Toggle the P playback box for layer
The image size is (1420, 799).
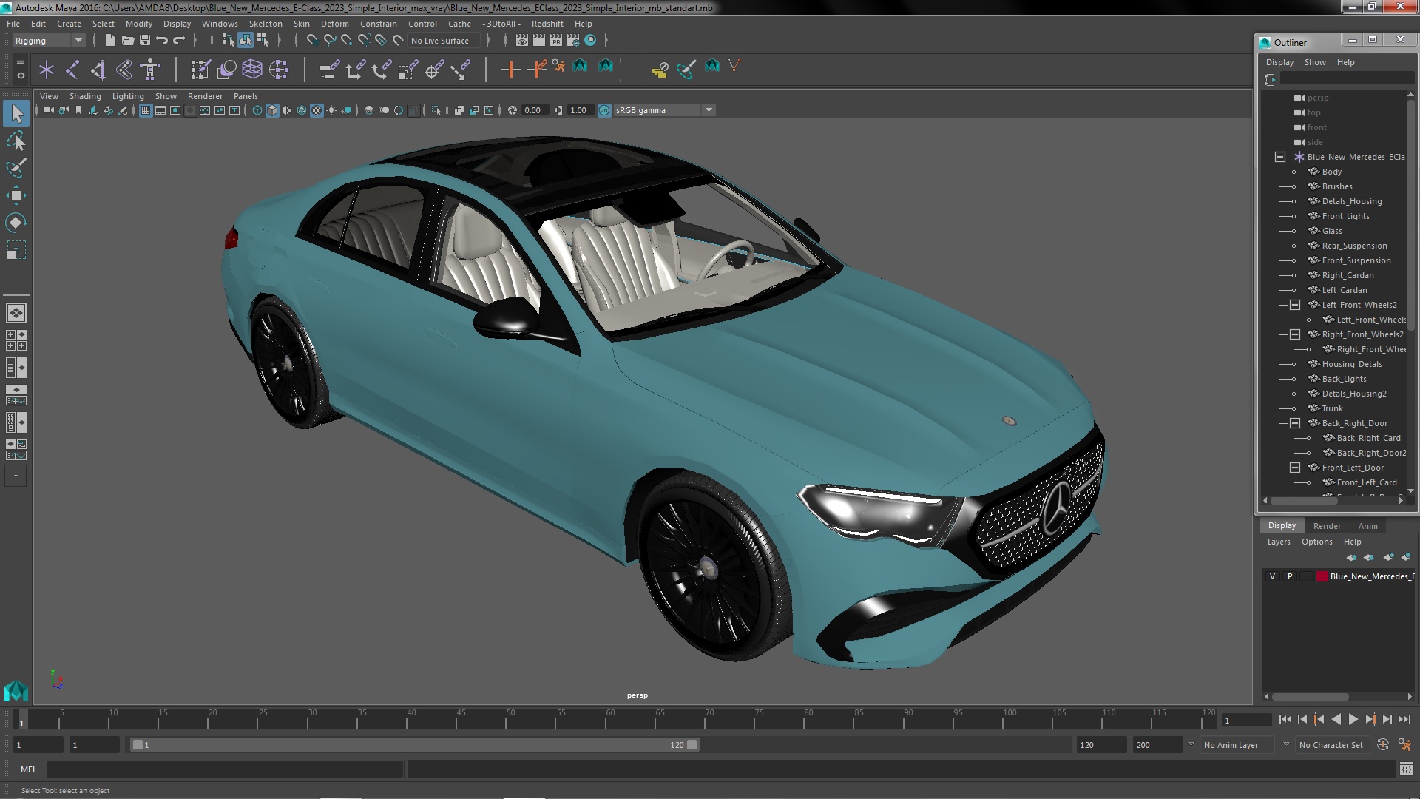pyautogui.click(x=1290, y=576)
